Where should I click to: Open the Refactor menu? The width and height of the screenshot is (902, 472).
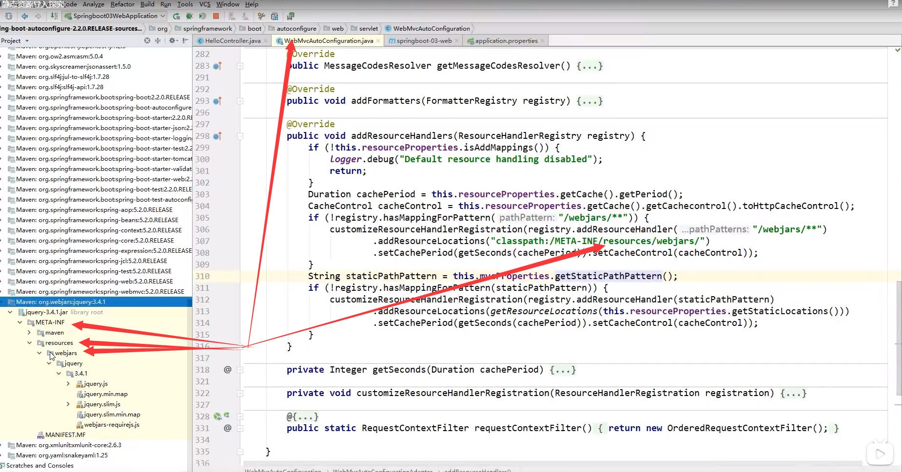[122, 4]
